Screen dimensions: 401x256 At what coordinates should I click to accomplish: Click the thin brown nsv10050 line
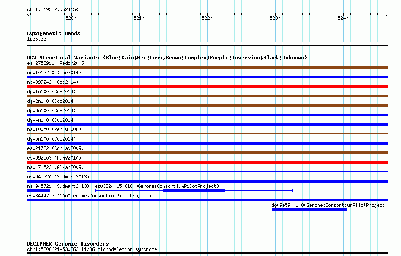tap(207, 133)
